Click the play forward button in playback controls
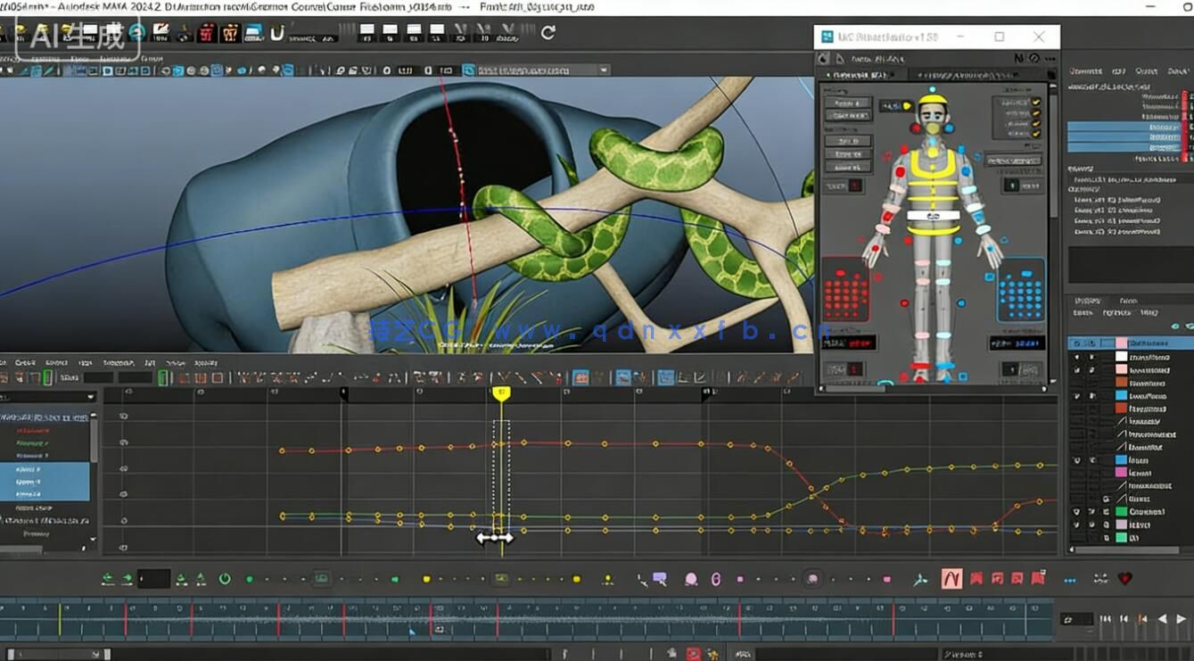Image resolution: width=1194 pixels, height=661 pixels. click(x=1181, y=618)
